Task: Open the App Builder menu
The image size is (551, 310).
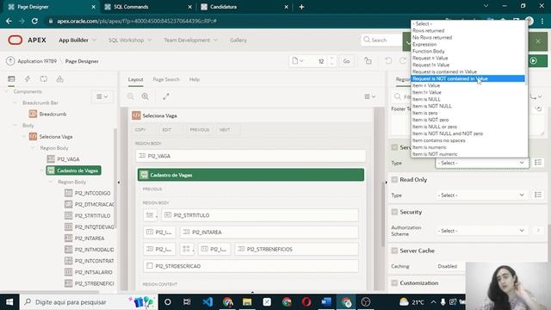Action: click(77, 40)
